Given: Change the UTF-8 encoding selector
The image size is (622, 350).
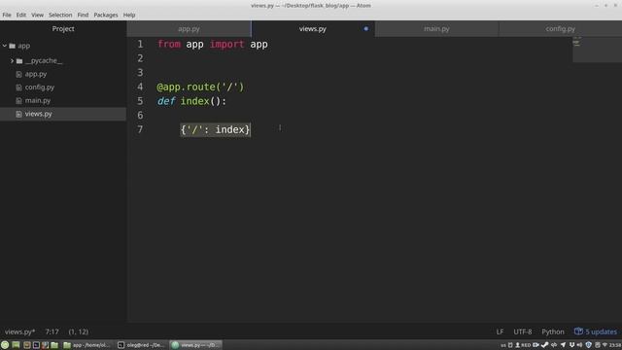Looking at the screenshot, I should pyautogui.click(x=523, y=332).
